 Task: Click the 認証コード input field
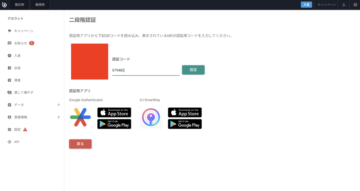[146, 70]
